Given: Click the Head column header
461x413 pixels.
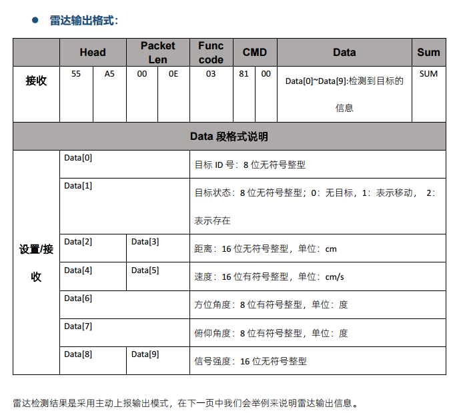Looking at the screenshot, I should (93, 53).
